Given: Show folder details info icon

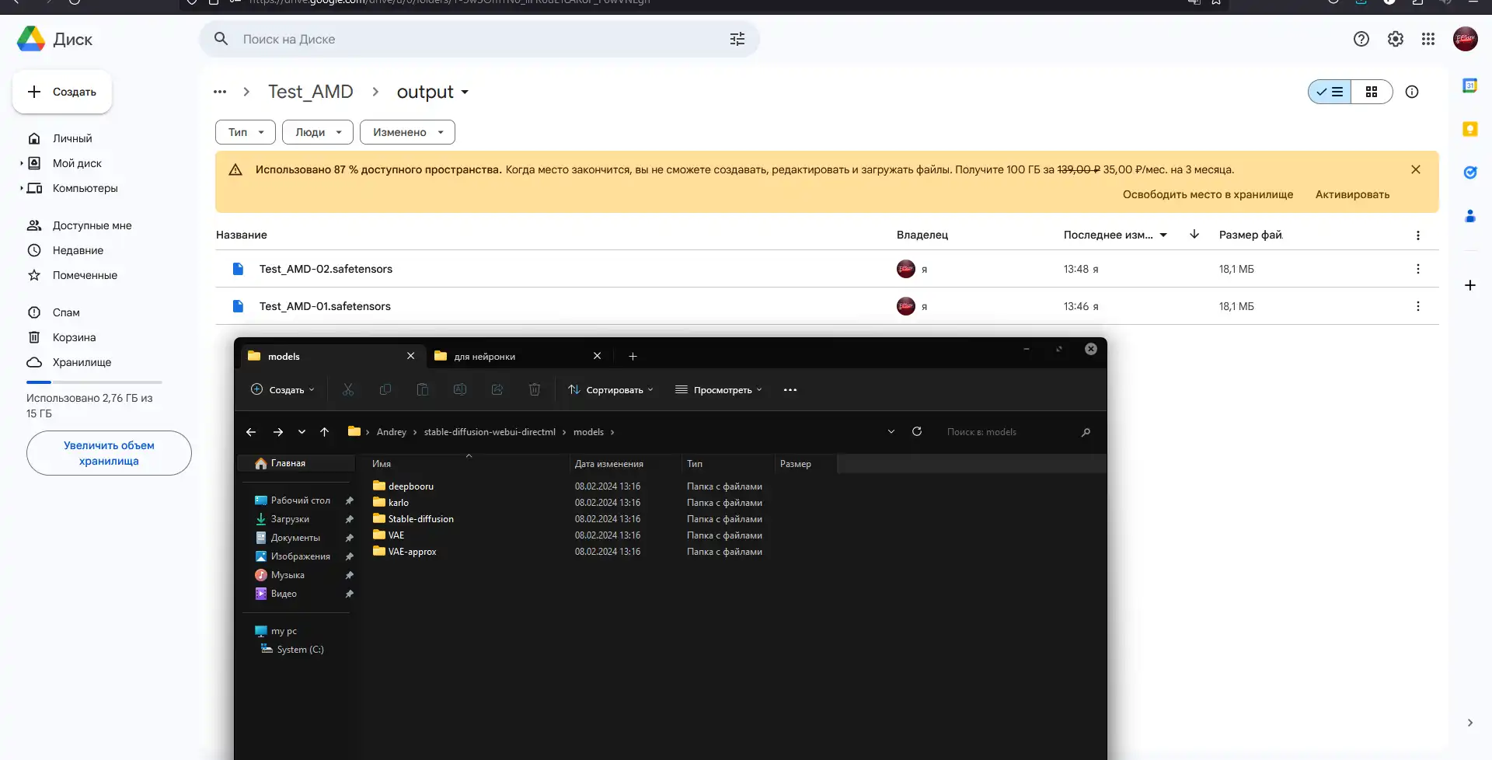Looking at the screenshot, I should [x=1412, y=92].
